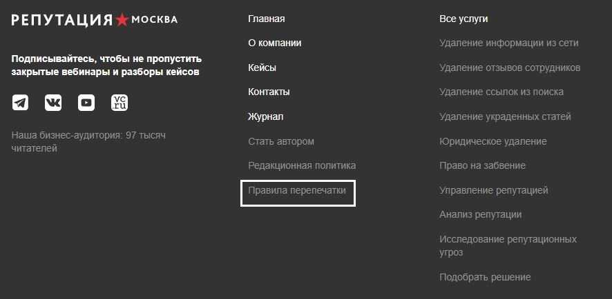Click Удаление ссылок из поиска

501,92
